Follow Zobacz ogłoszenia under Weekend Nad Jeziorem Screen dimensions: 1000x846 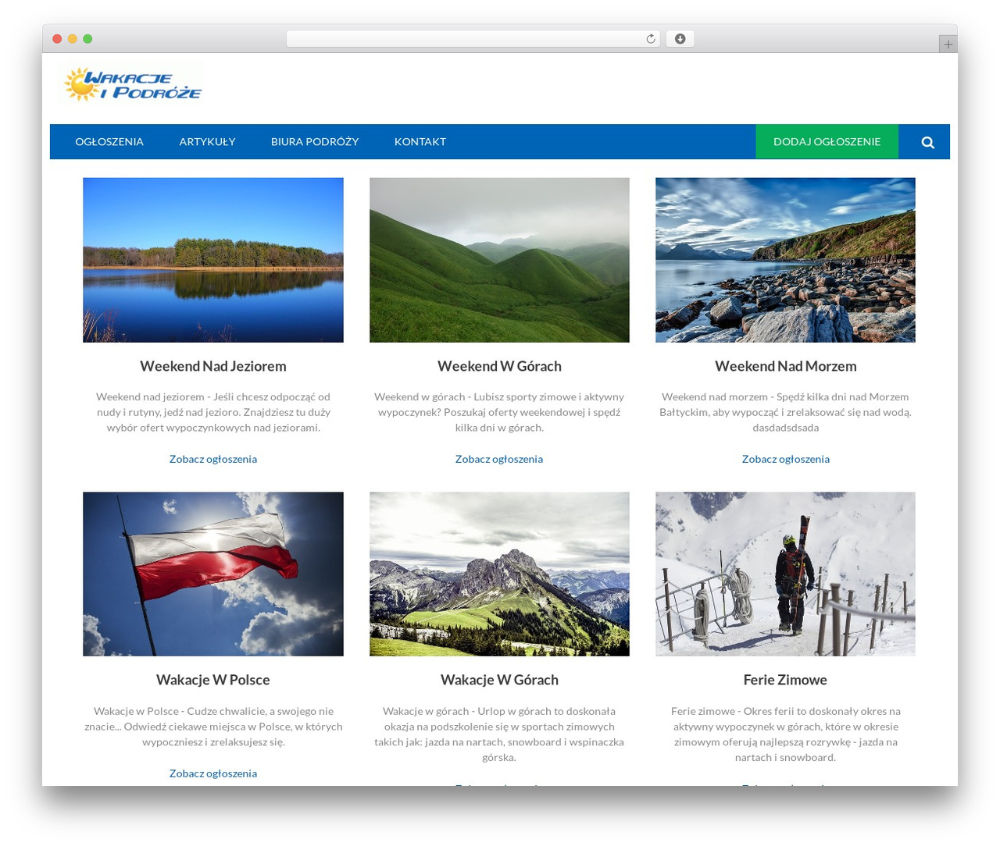(x=213, y=459)
